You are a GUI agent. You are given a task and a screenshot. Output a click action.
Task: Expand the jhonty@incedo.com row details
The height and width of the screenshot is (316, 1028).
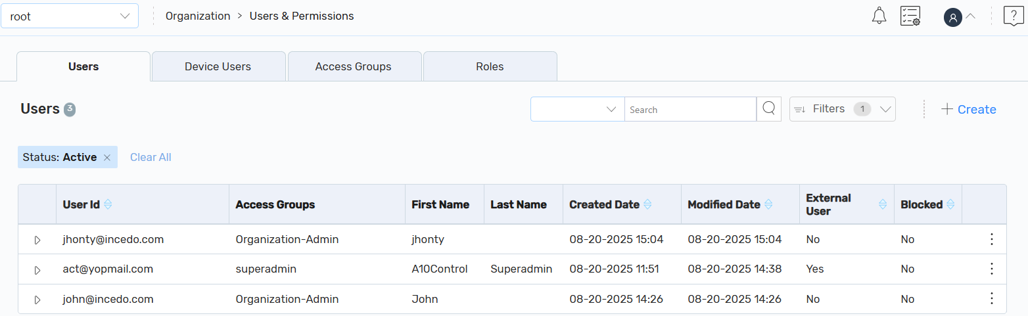(37, 240)
